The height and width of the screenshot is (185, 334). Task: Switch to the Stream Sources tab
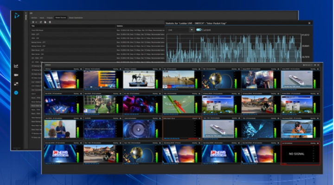[61, 18]
